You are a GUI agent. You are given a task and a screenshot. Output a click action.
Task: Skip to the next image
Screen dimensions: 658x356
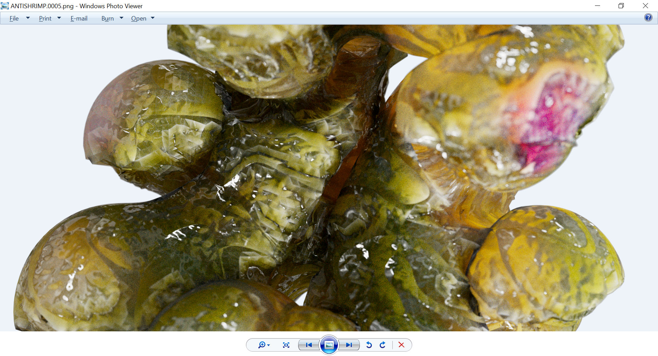tap(349, 345)
